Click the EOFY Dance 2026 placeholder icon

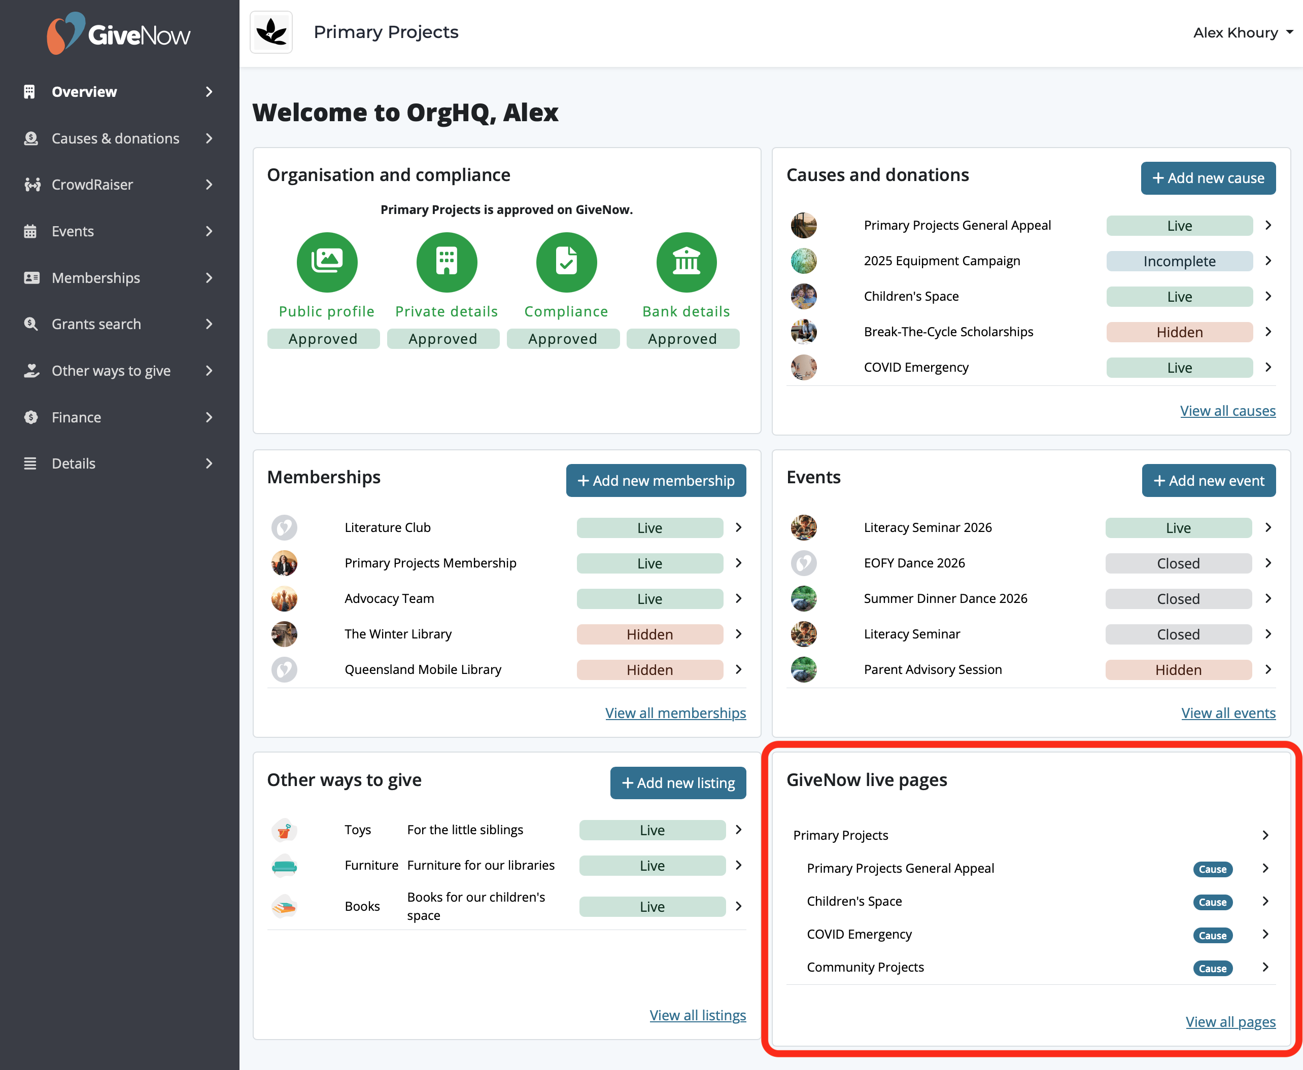coord(804,563)
